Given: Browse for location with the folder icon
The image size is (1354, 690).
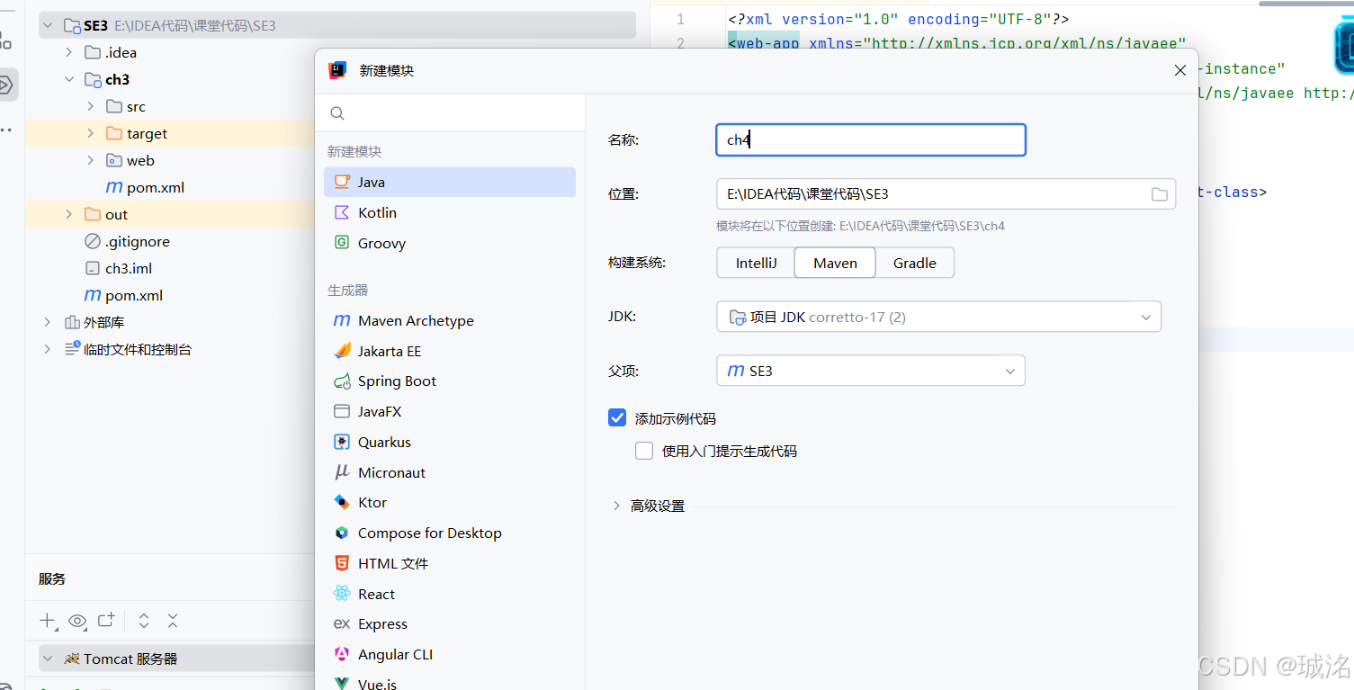Looking at the screenshot, I should (x=1160, y=194).
